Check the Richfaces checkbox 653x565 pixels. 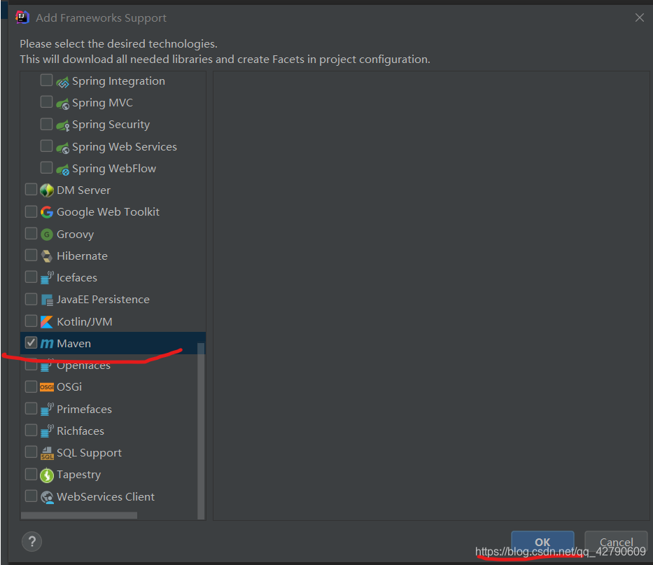[x=31, y=430]
